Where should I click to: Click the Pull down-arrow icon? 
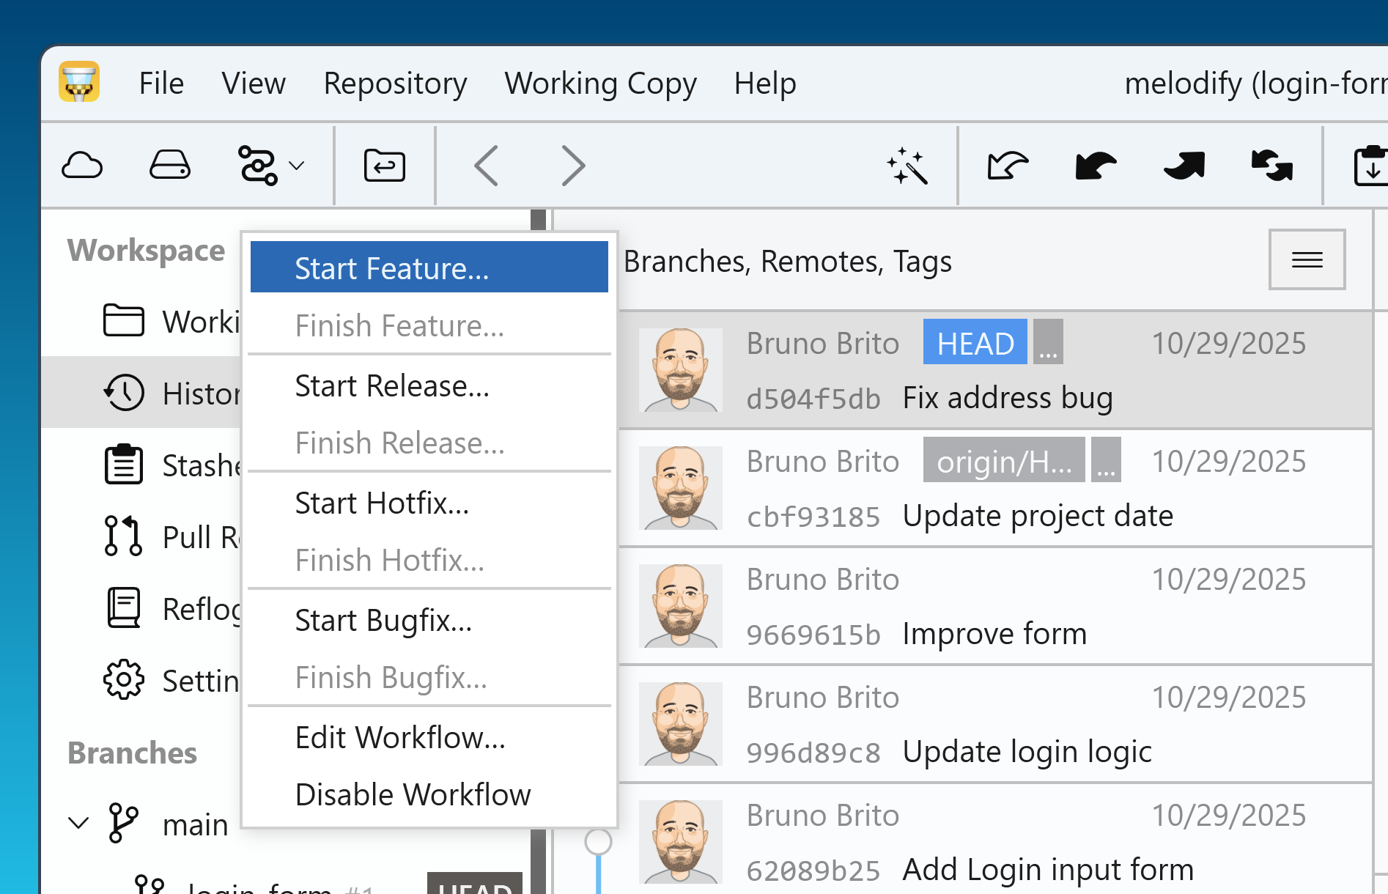1095,165
